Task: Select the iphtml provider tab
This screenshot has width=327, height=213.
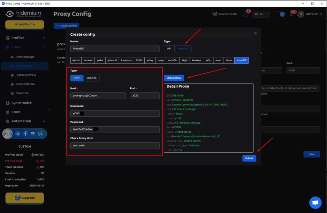Action: (x=76, y=60)
